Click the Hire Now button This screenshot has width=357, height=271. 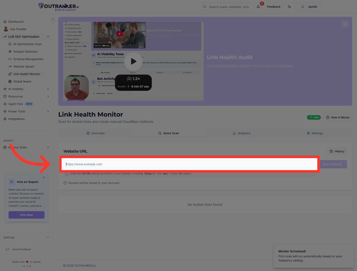click(x=27, y=215)
